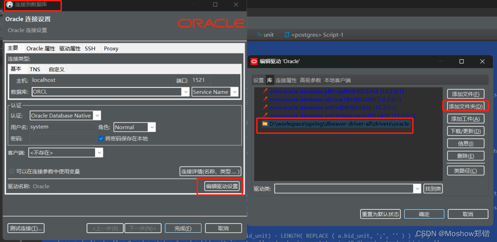Switch to the unit editor tab
This screenshot has width=497, height=242.
[x=266, y=34]
